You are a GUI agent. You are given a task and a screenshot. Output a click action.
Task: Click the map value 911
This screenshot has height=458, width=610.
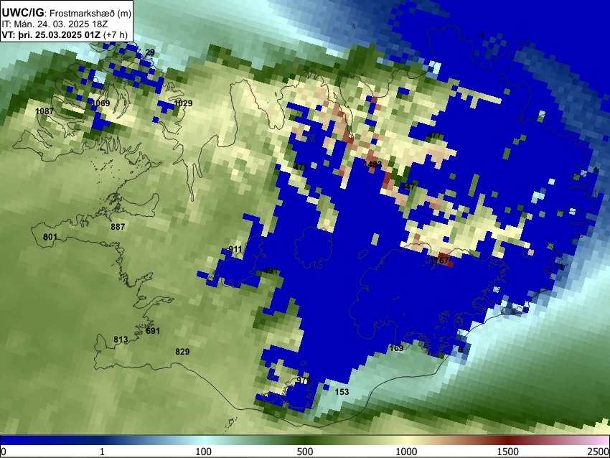coord(235,249)
